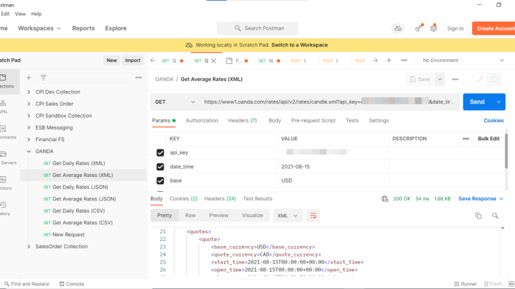Close the active GET request tab
Image resolution: width=515 pixels, height=289 pixels.
tap(214, 61)
